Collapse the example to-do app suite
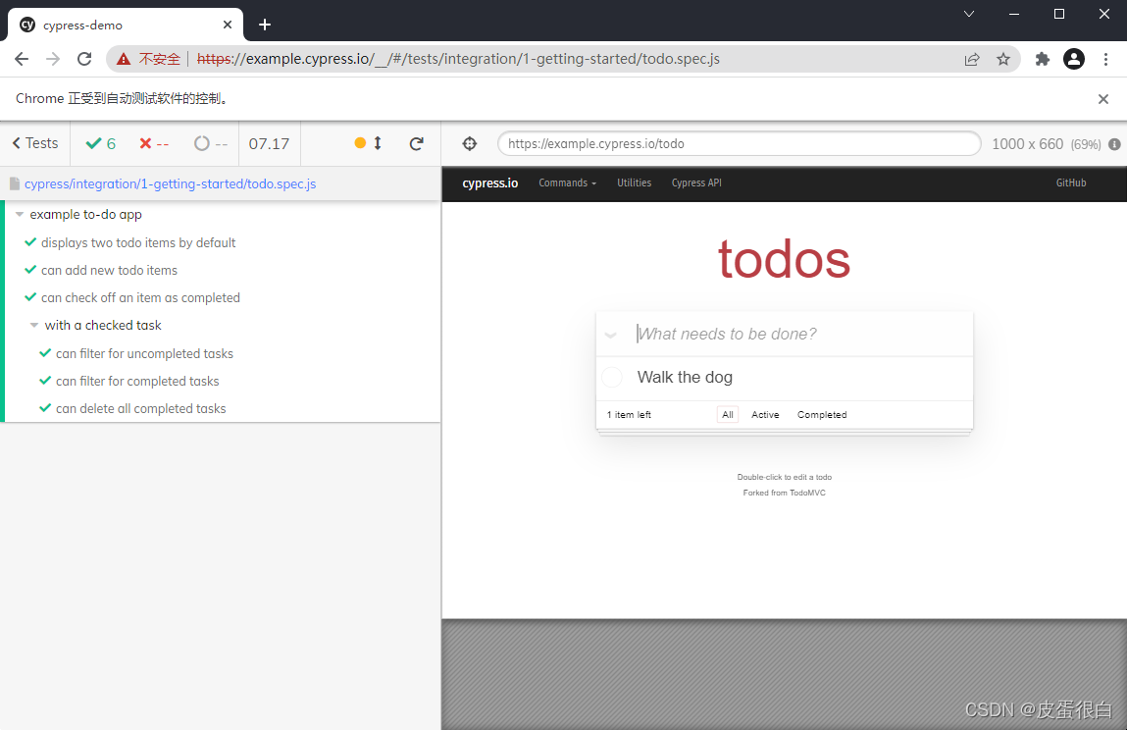1127x730 pixels. pyautogui.click(x=20, y=214)
